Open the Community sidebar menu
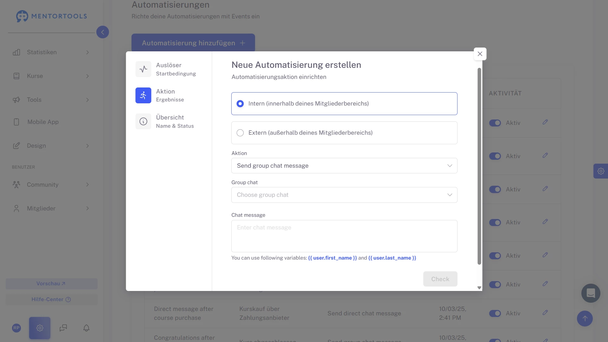 [x=51, y=185]
